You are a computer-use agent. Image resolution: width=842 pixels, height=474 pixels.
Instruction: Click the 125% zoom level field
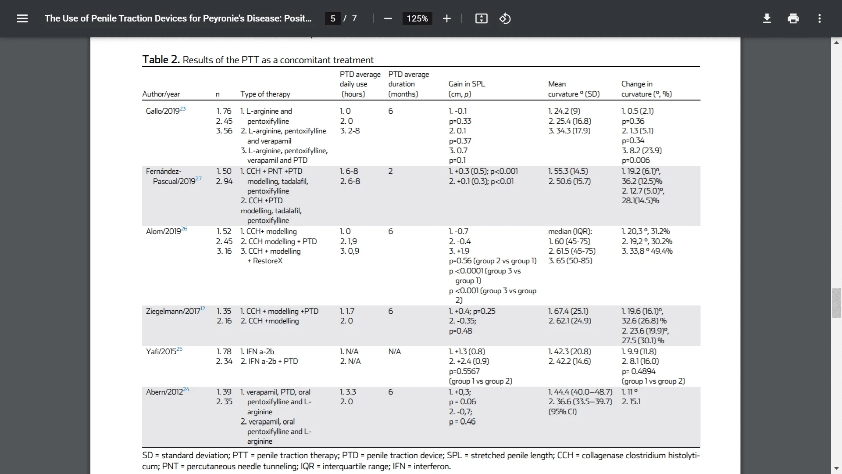(417, 18)
